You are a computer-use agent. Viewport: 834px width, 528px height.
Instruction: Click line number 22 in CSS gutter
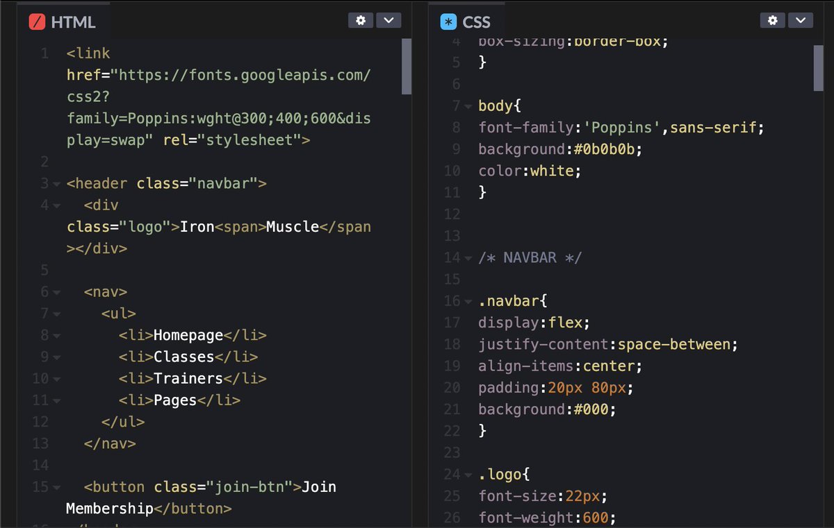452,431
